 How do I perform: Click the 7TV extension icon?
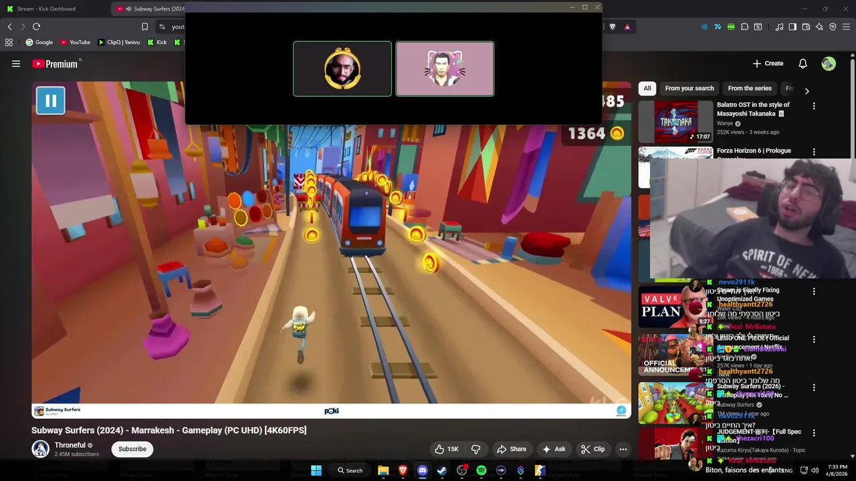(718, 27)
